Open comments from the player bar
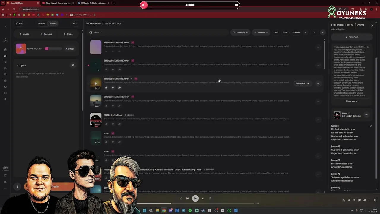This screenshot has height=214, width=380. point(360,200)
